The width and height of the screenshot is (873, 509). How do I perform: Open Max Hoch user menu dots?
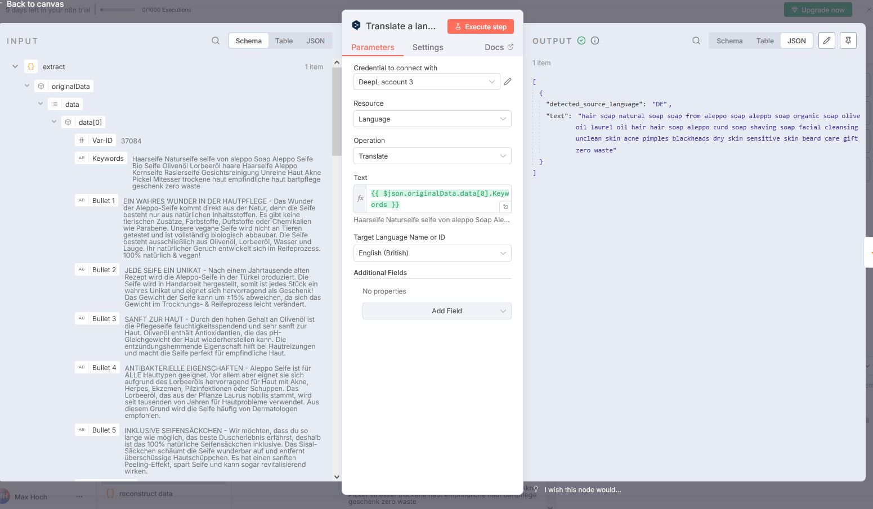(79, 497)
